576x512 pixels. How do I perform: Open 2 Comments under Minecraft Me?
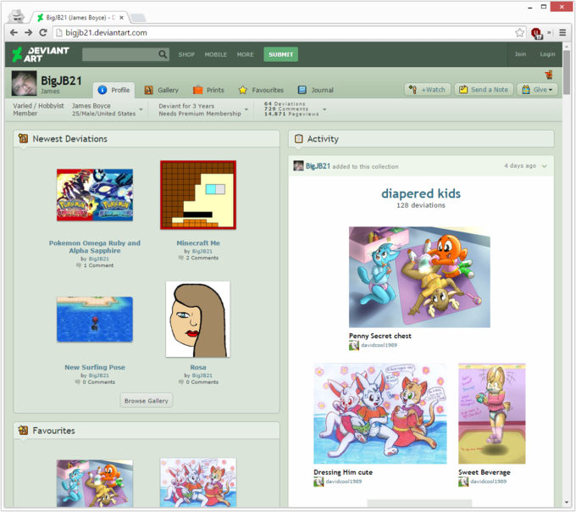pos(198,258)
